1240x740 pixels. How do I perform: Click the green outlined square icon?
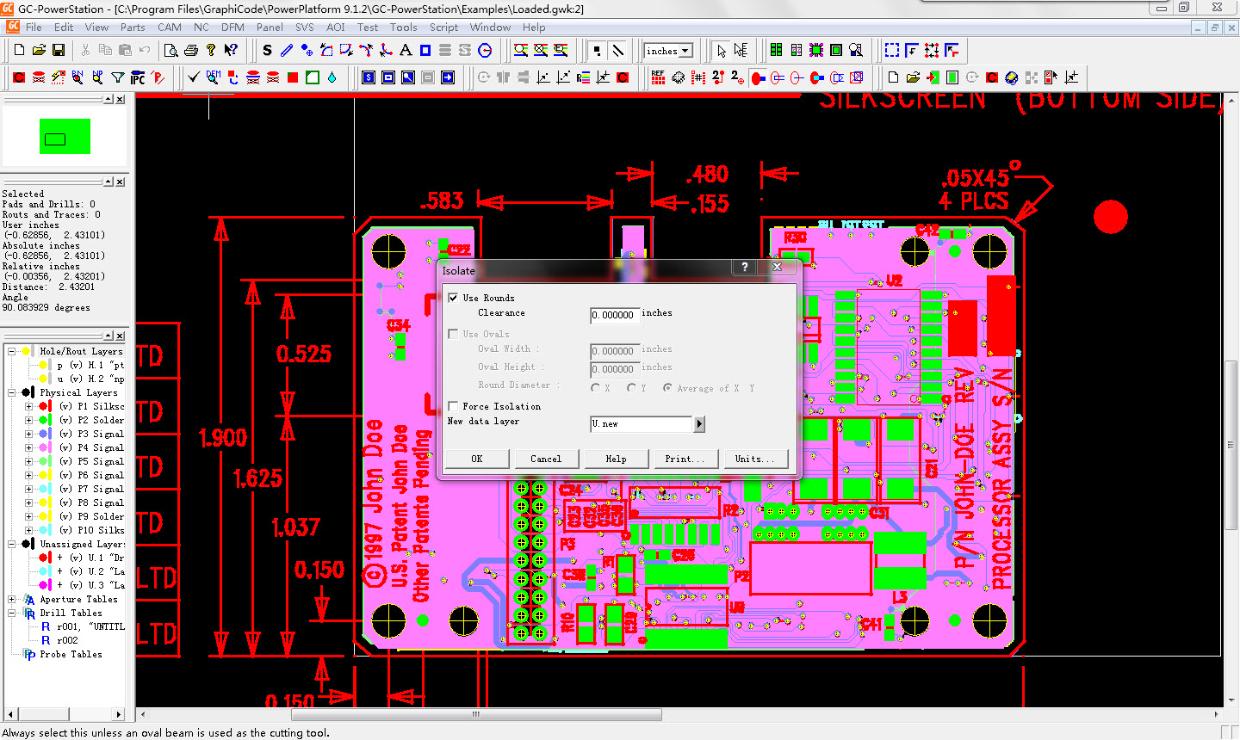coord(313,77)
